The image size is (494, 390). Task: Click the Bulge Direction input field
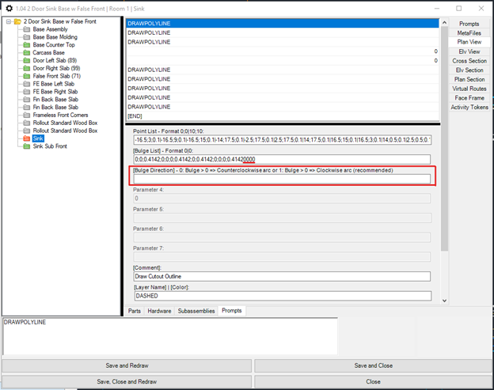pyautogui.click(x=282, y=179)
